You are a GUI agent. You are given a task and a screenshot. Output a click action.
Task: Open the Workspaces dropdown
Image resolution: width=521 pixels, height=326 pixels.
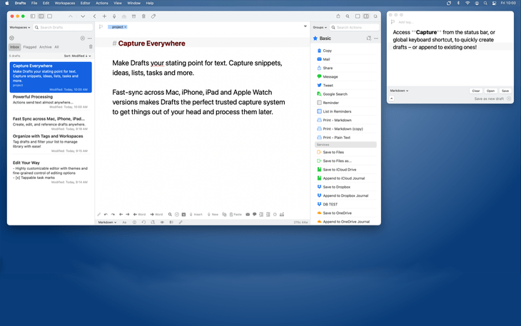[20, 28]
